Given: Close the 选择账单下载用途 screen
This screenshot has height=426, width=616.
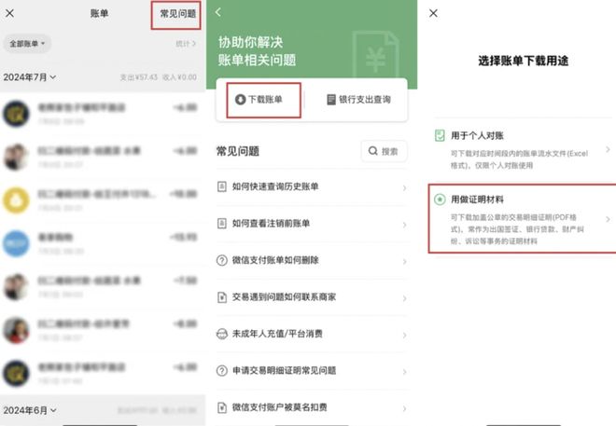Looking at the screenshot, I should pos(433,13).
